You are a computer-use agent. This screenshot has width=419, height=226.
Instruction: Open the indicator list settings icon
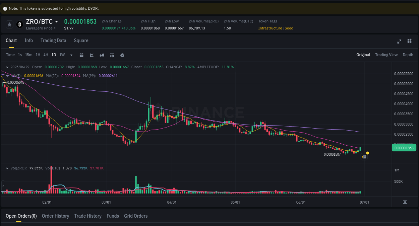click(x=112, y=55)
